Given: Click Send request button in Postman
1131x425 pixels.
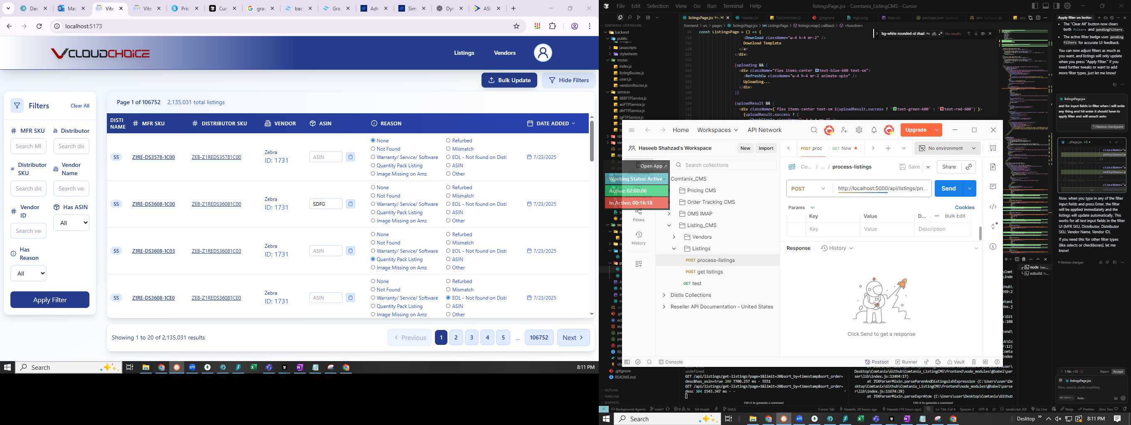Looking at the screenshot, I should click(x=948, y=188).
